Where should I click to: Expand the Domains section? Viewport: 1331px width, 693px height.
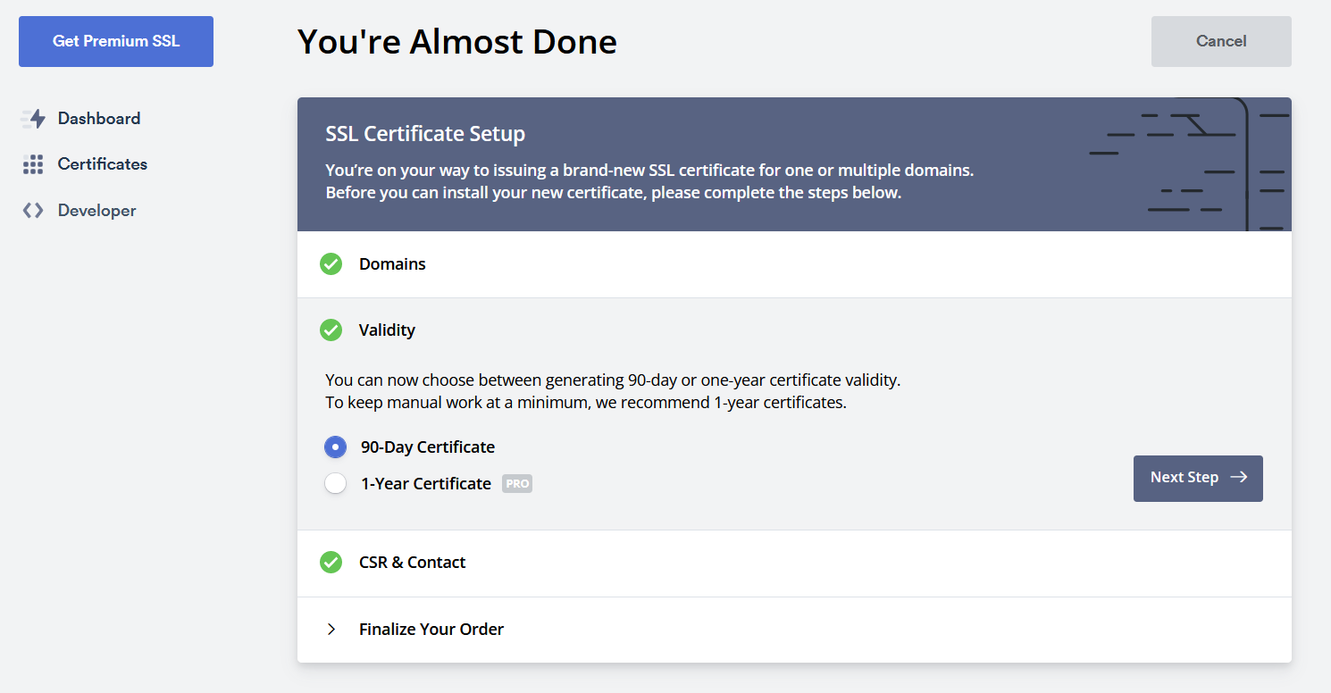(x=392, y=264)
